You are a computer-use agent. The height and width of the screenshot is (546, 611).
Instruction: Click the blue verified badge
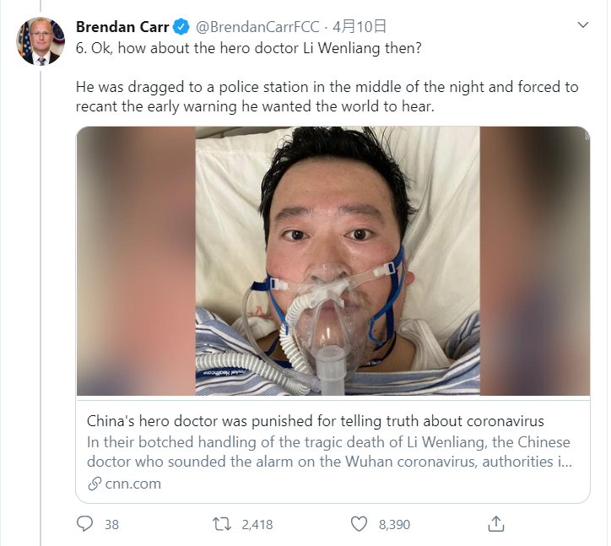(181, 26)
